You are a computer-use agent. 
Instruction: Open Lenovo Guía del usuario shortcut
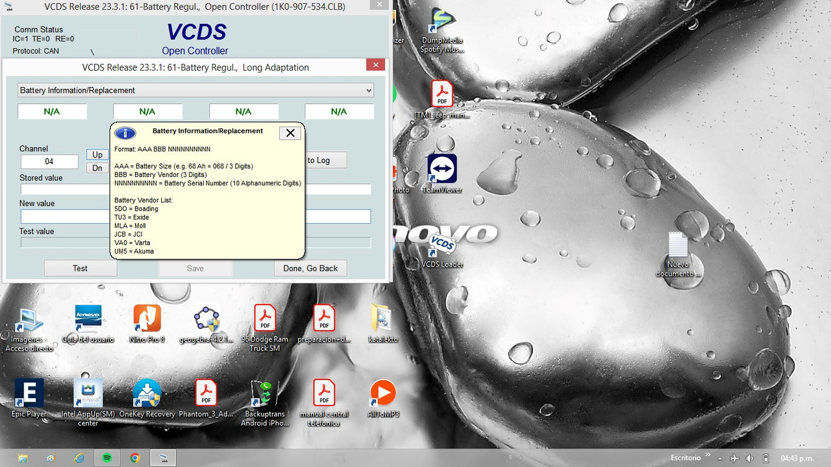tap(88, 324)
